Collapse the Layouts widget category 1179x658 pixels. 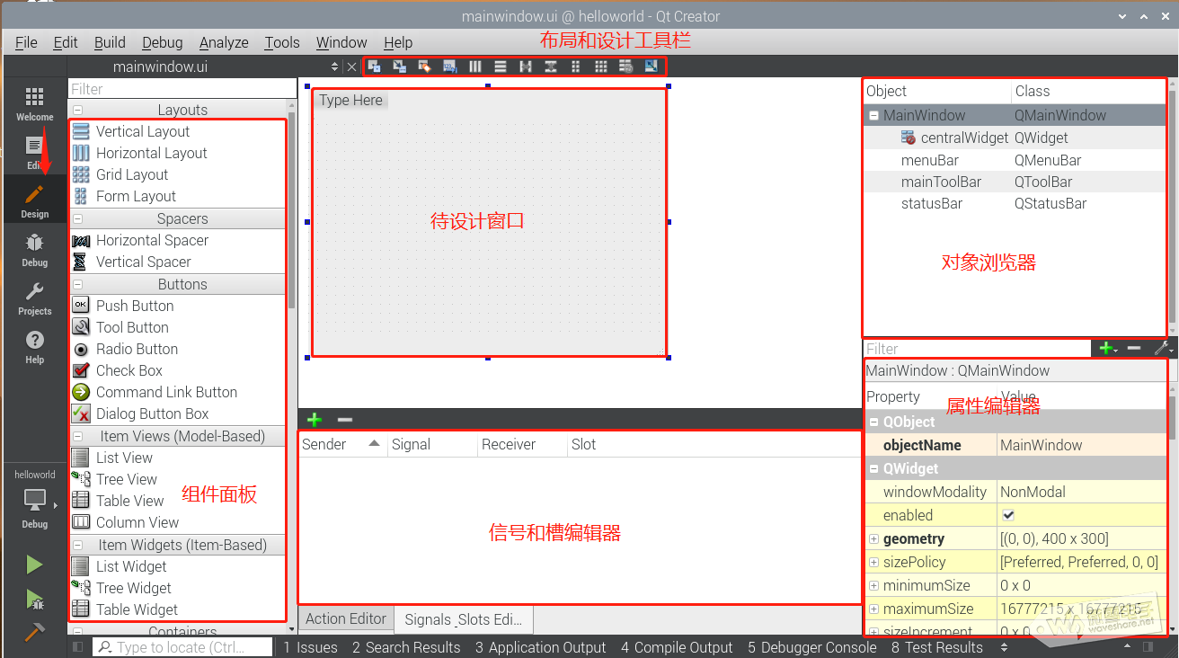[78, 110]
